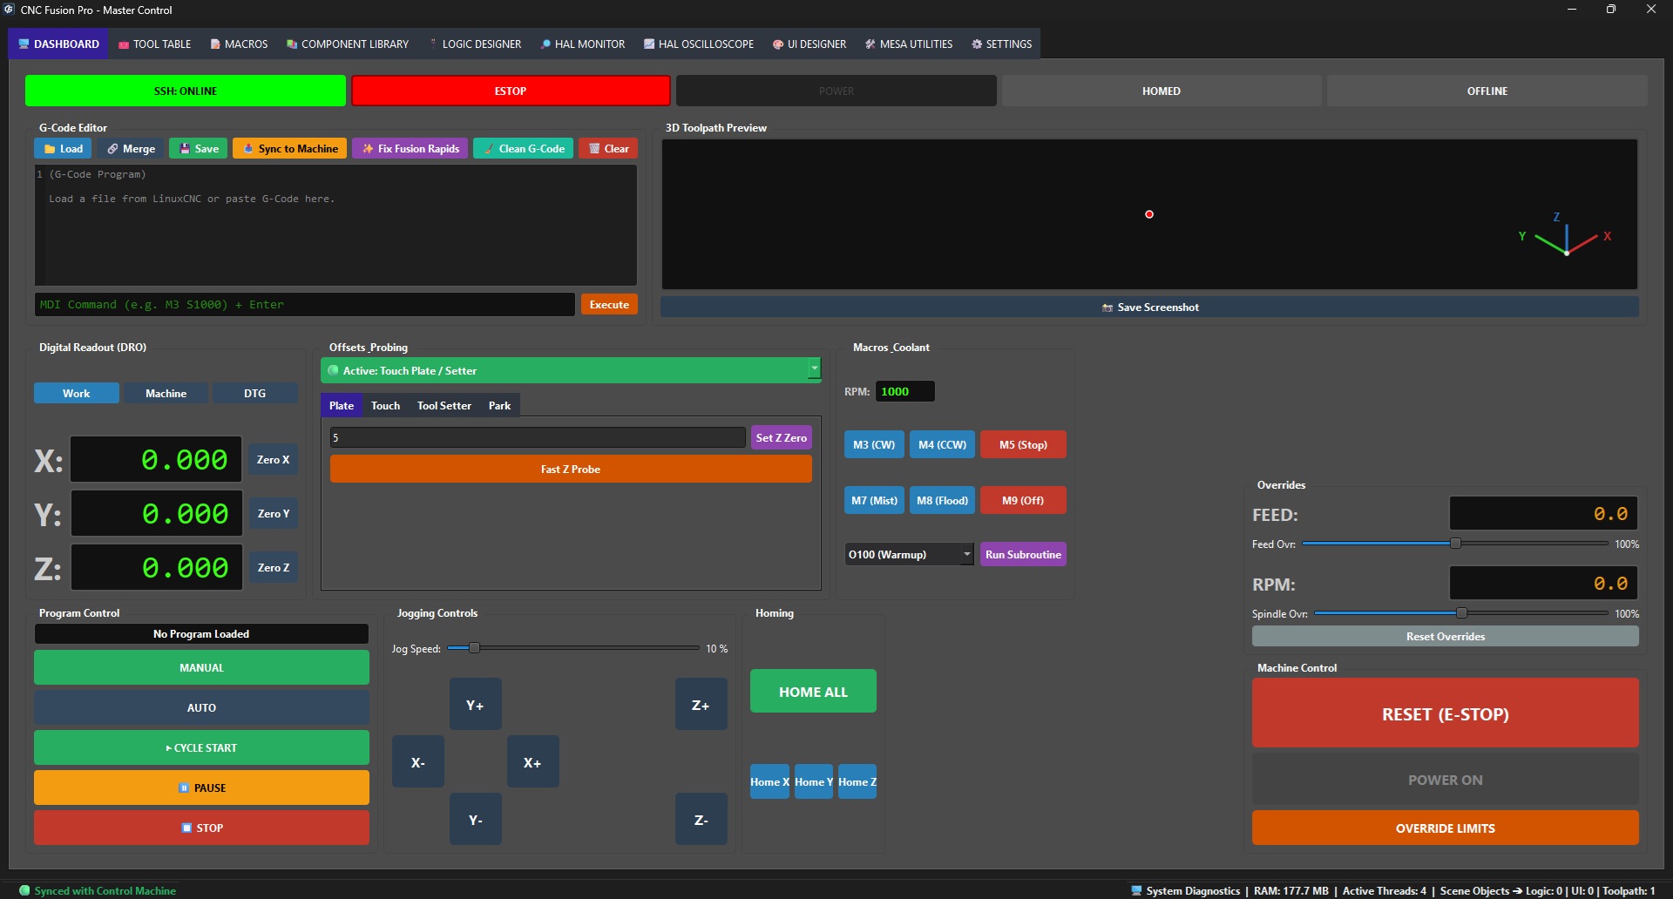Turn on M8 flood coolant

click(x=942, y=501)
